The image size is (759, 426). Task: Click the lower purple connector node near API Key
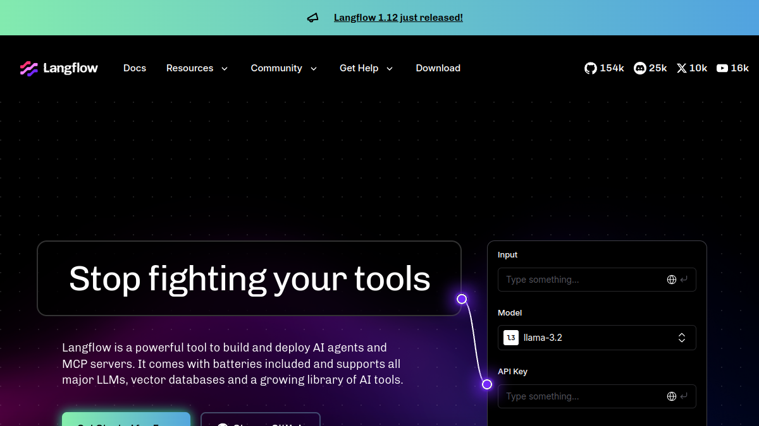click(487, 384)
